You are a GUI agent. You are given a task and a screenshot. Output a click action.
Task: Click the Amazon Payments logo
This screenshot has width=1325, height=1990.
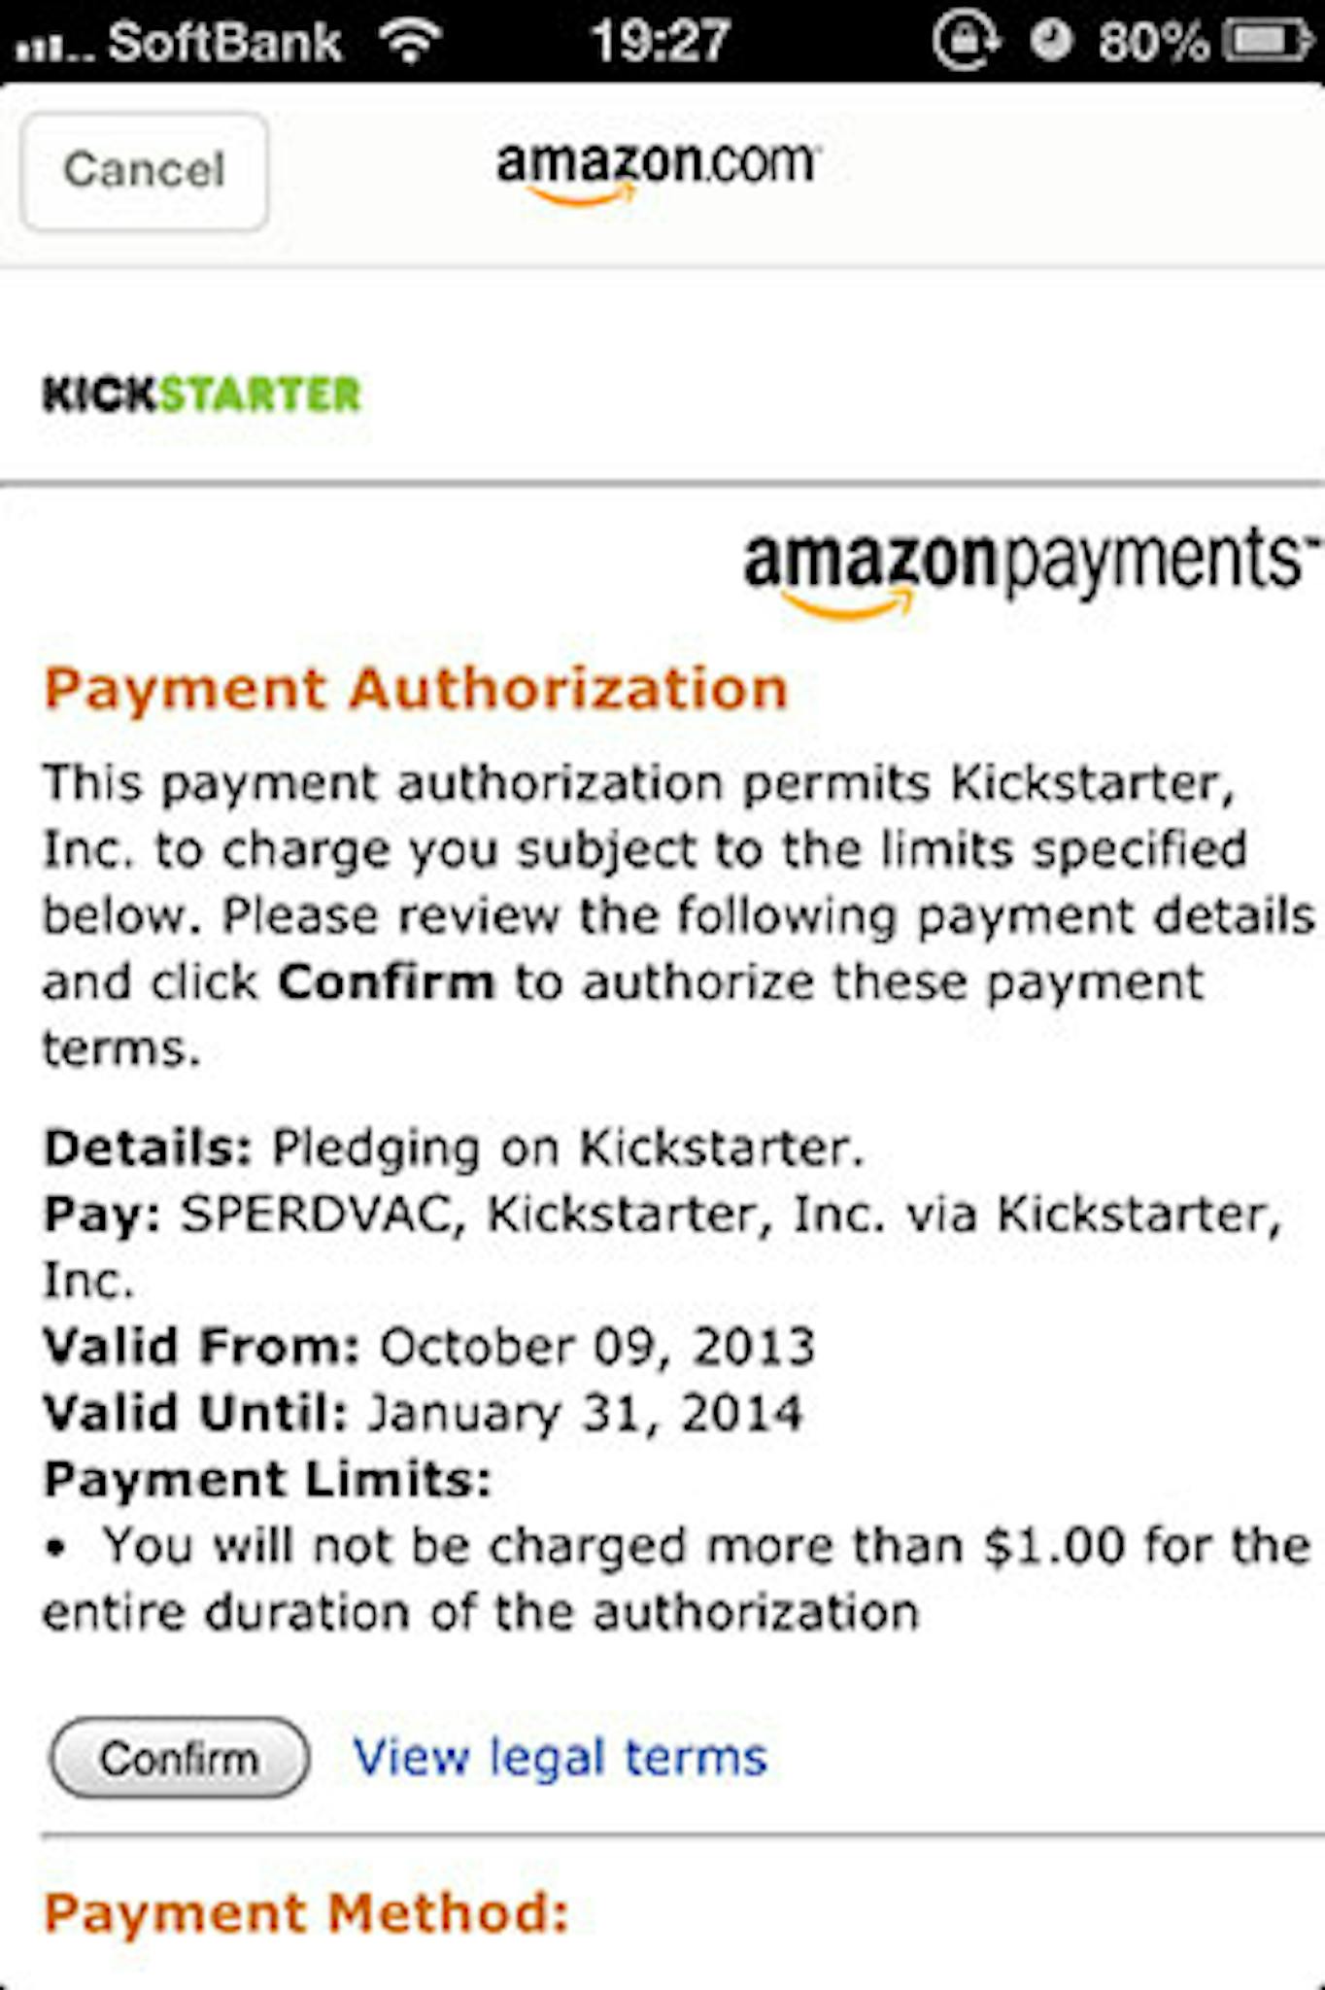coord(1030,567)
